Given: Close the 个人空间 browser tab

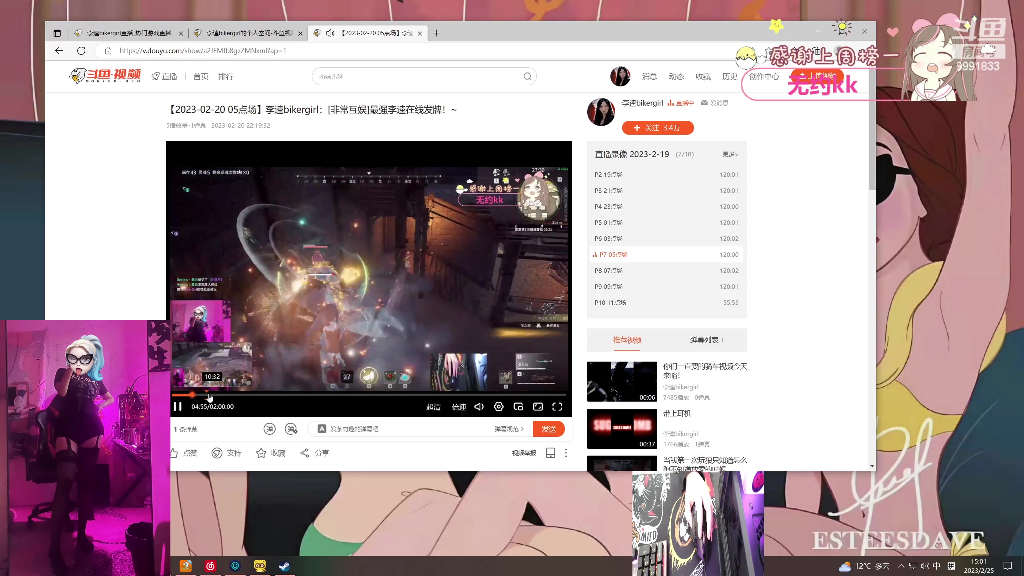Looking at the screenshot, I should click(x=300, y=34).
